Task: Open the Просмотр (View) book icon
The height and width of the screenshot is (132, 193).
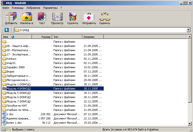Action: [57, 17]
